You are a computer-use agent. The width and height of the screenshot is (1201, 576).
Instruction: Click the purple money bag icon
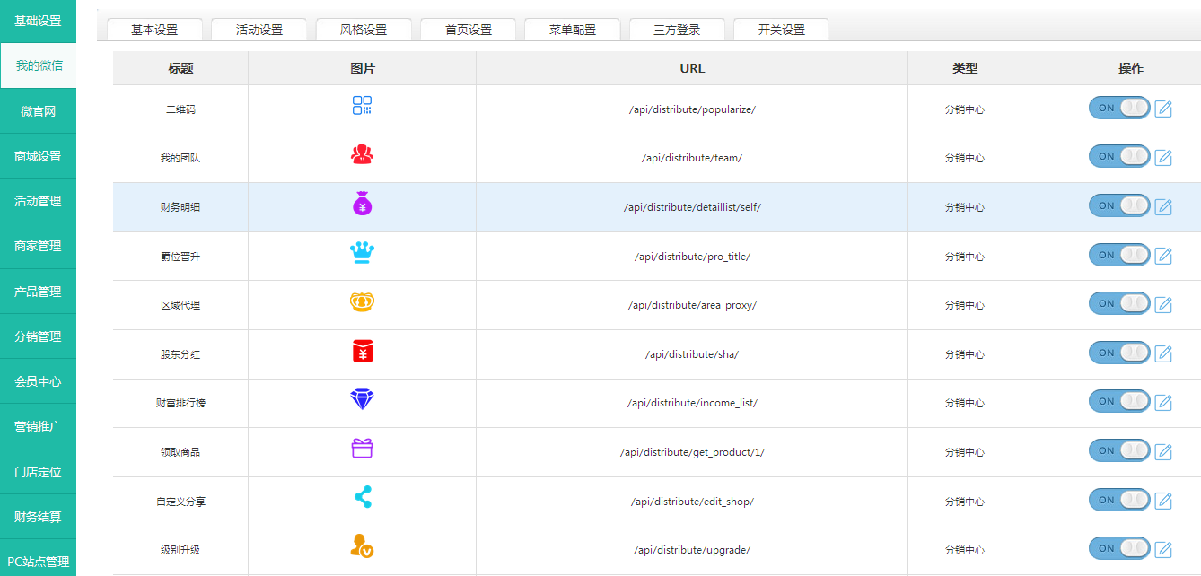(x=362, y=204)
